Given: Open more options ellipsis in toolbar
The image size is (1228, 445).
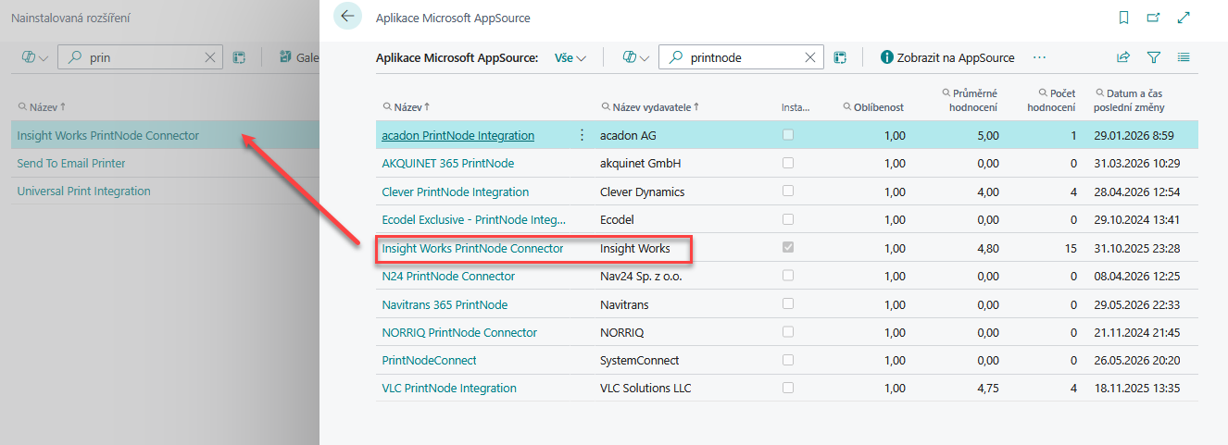Looking at the screenshot, I should (x=1039, y=57).
